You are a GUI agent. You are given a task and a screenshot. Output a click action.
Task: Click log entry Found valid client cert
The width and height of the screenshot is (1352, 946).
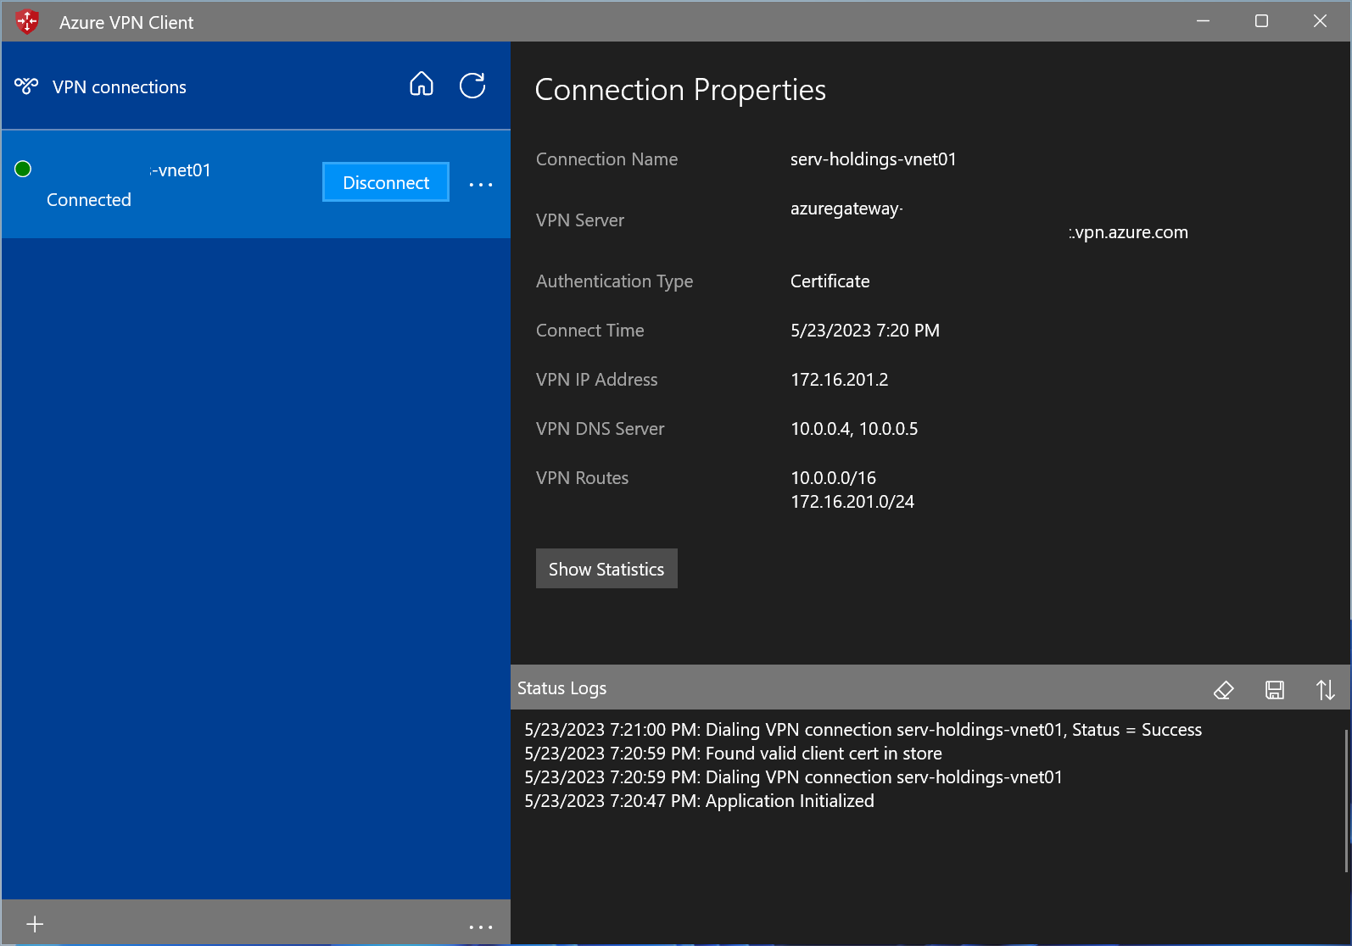pyautogui.click(x=733, y=754)
